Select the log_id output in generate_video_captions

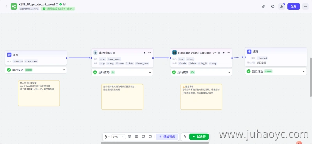(202, 64)
